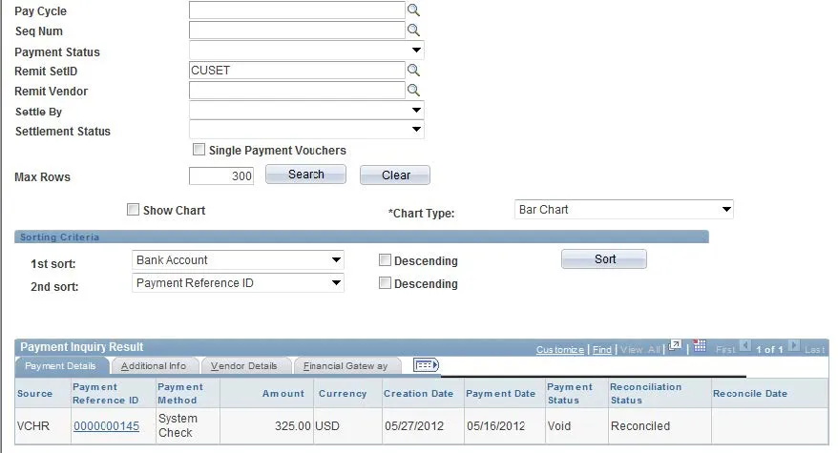The height and width of the screenshot is (453, 838).
Task: Go to previous row arrow icon
Action: 745,345
